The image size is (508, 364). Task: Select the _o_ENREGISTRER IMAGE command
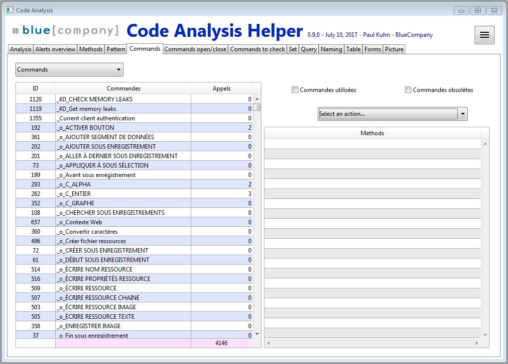point(134,326)
